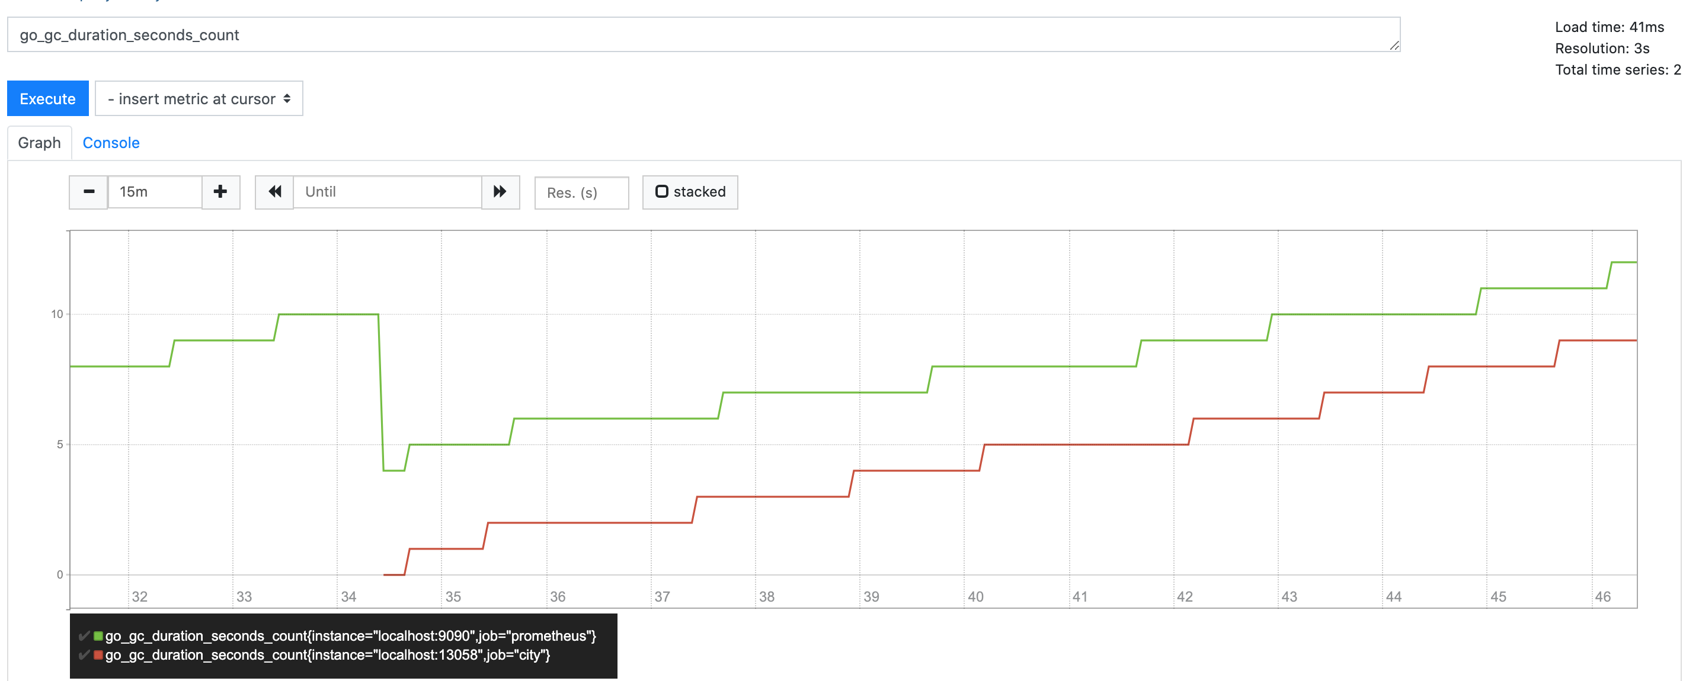
Task: Click the 15m range input field
Action: pyautogui.click(x=155, y=192)
